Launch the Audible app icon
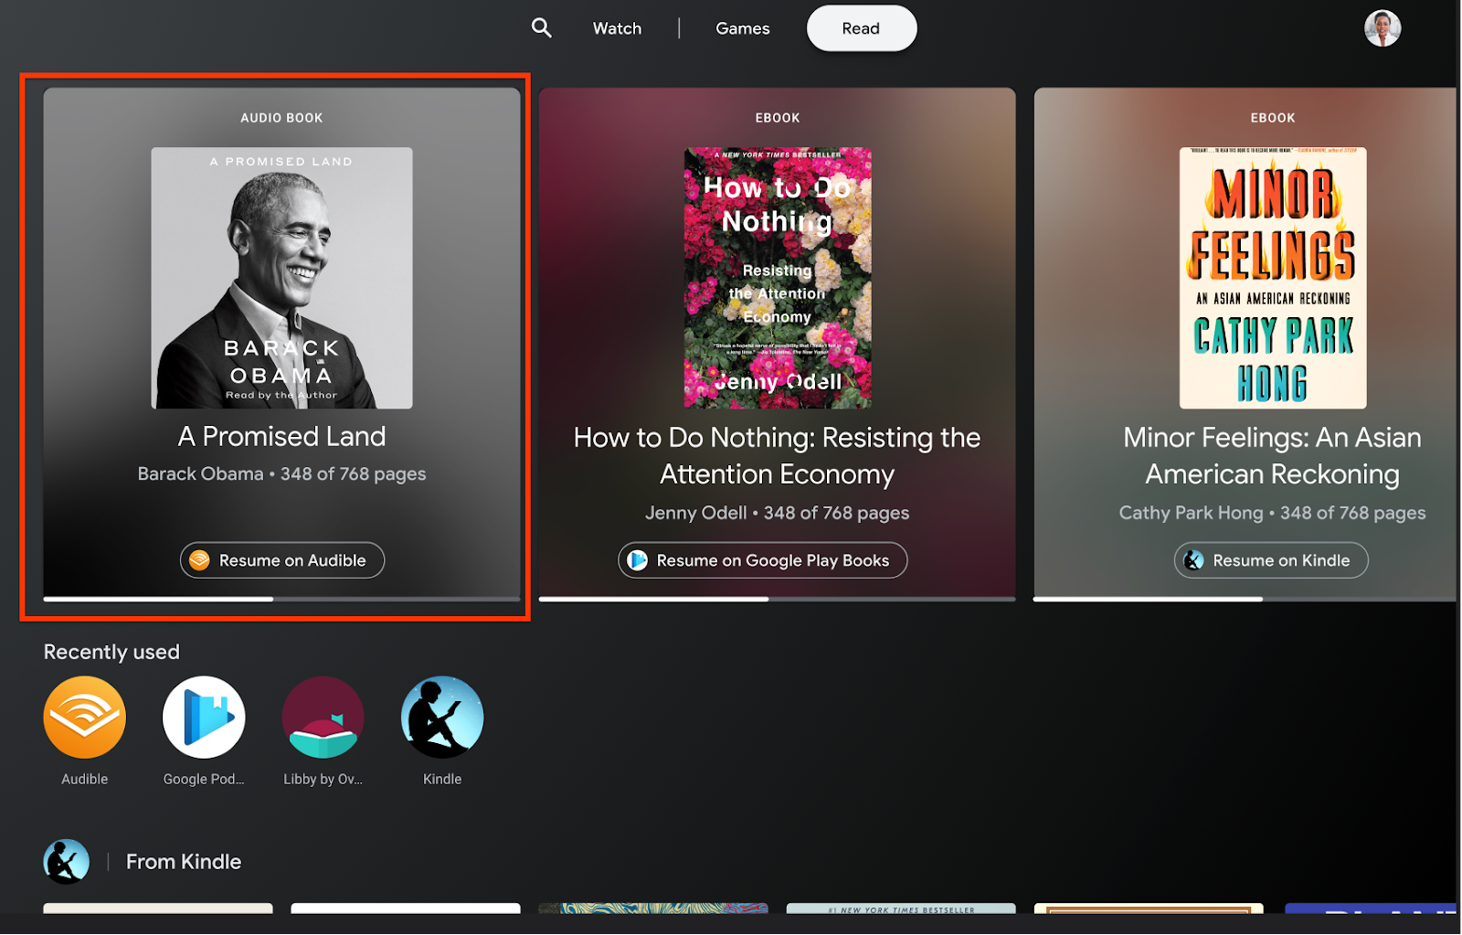 [85, 717]
